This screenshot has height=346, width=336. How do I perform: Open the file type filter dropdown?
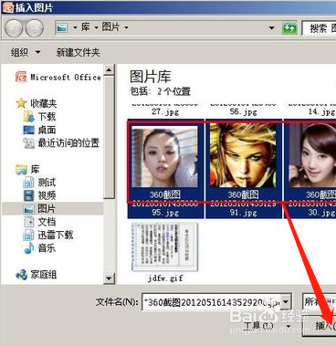pyautogui.click(x=320, y=302)
